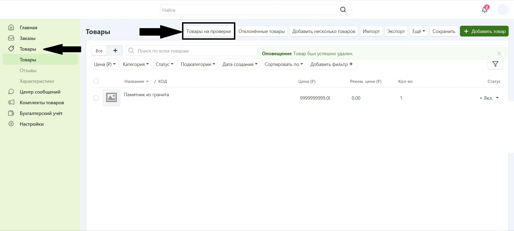Click the Добавить товар button
Viewport: 514px width, 231px height.
484,31
